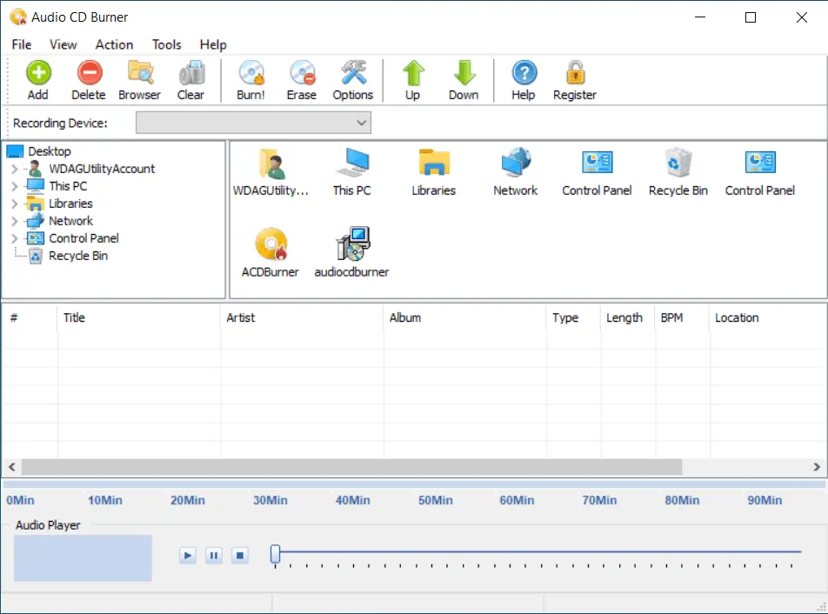
Task: Expand the Libraries tree node
Action: pyautogui.click(x=15, y=204)
